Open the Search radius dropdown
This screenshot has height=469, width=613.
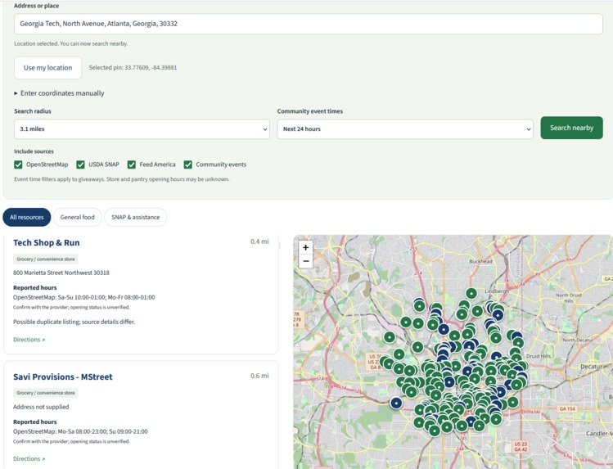tap(142, 129)
